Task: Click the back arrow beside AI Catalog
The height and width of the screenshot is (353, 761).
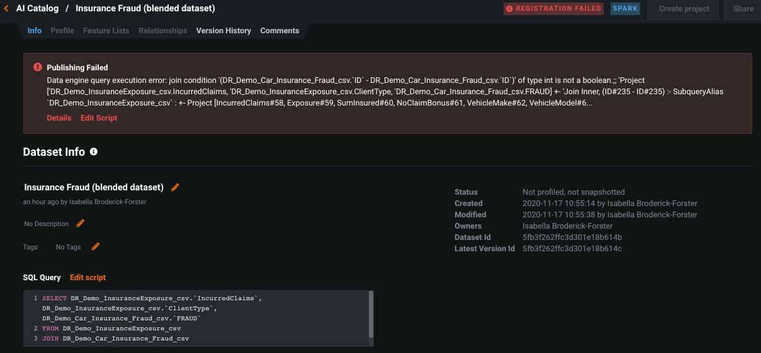Action: pos(6,9)
